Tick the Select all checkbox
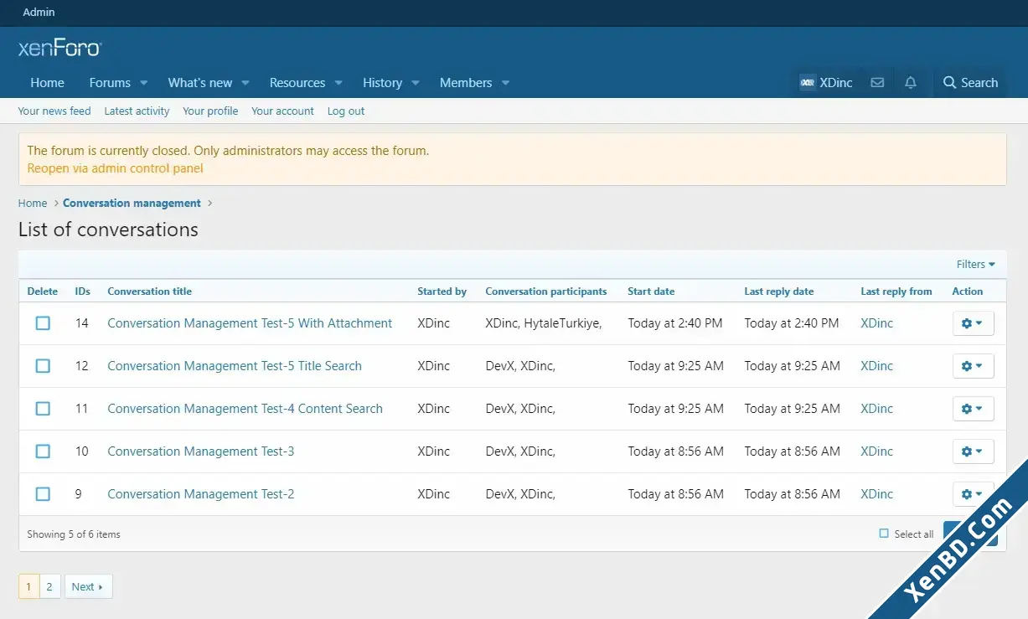 click(x=884, y=534)
